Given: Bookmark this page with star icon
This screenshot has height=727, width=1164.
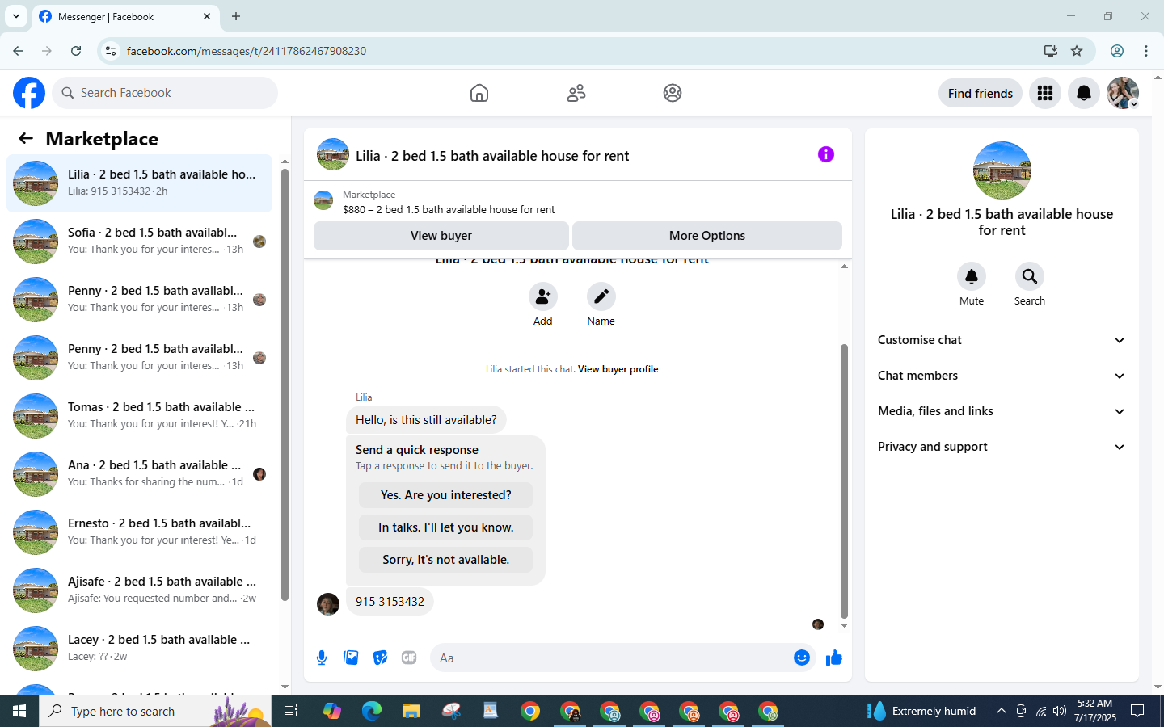Looking at the screenshot, I should point(1077,51).
